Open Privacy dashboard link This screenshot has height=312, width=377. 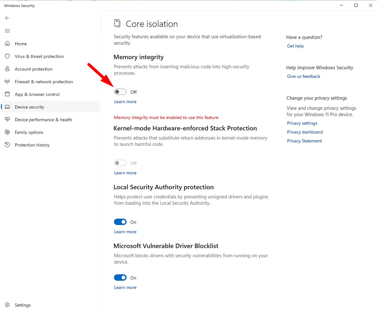pyautogui.click(x=305, y=132)
